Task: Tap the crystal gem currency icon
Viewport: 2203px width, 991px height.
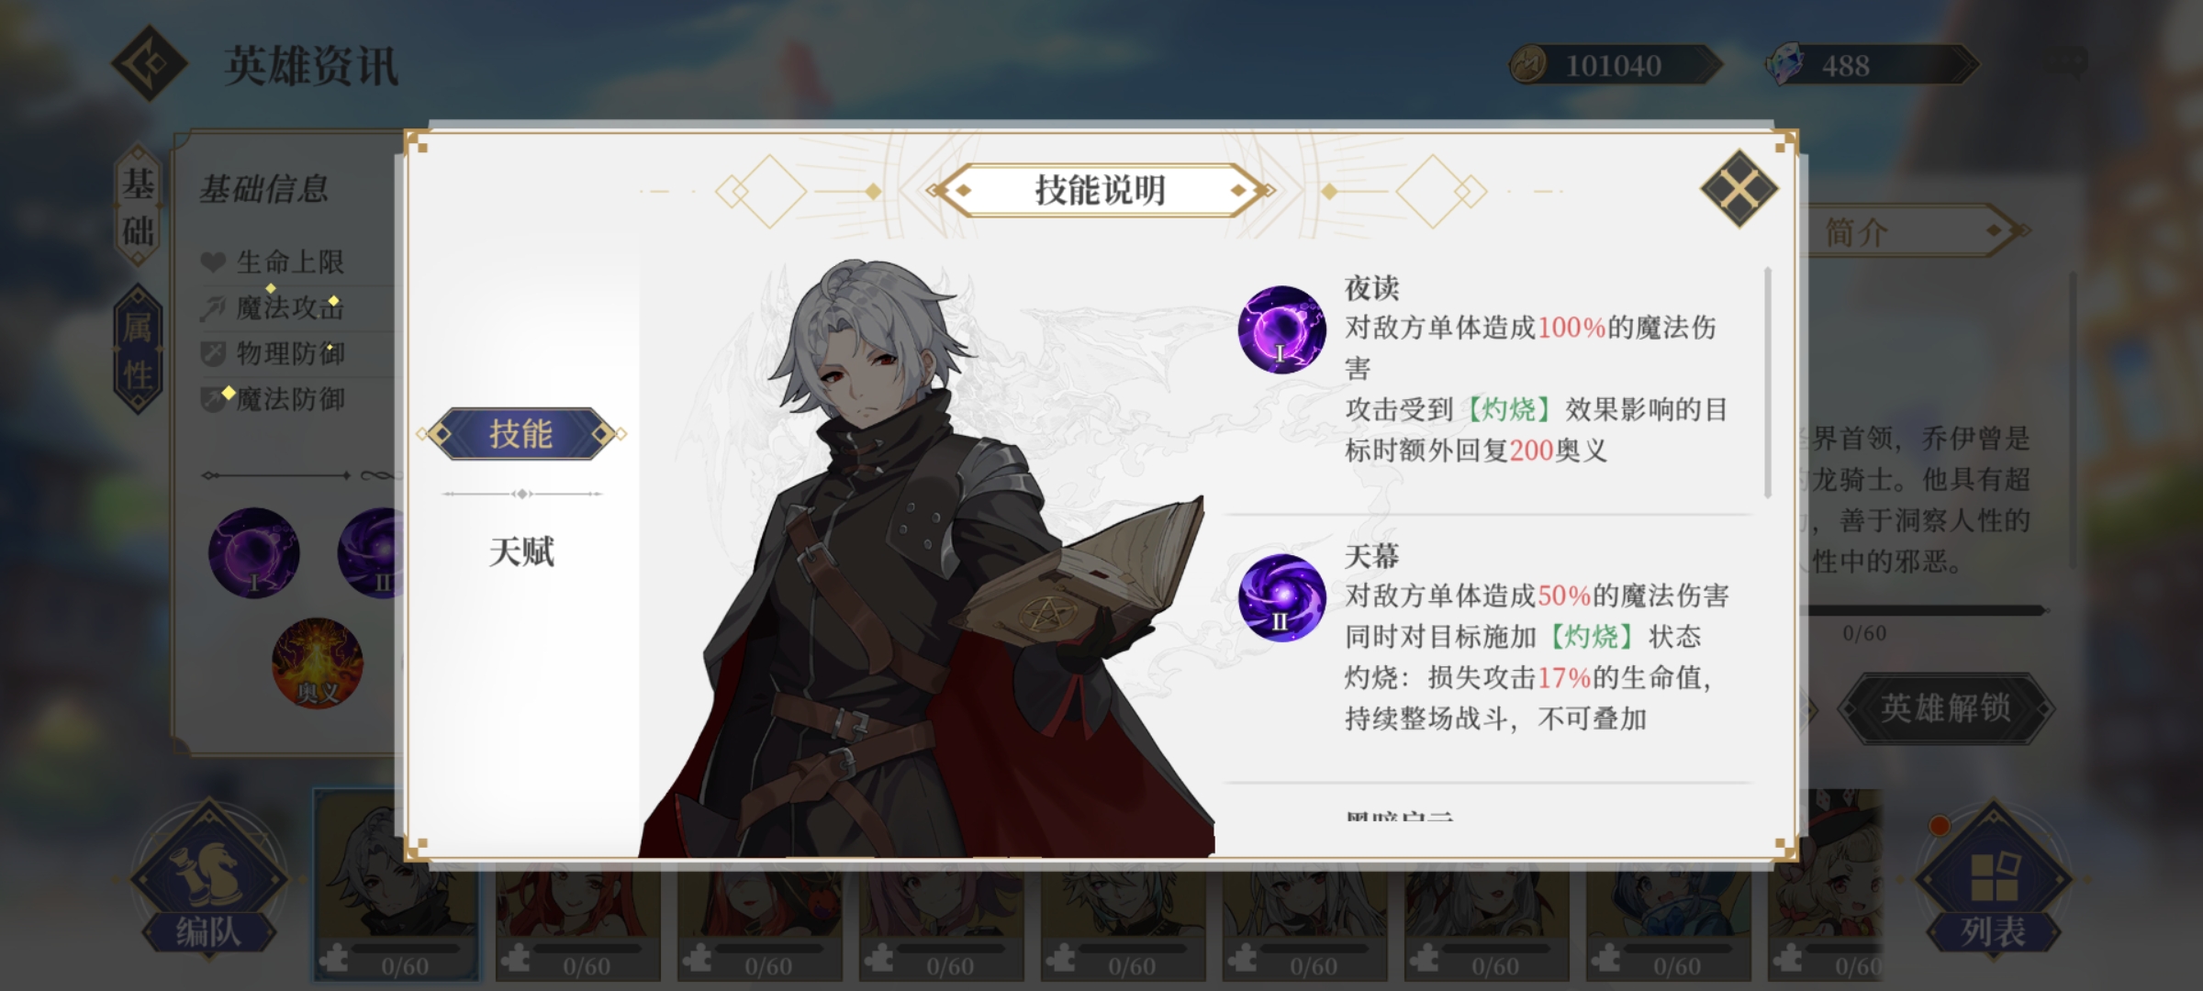Action: click(1785, 65)
